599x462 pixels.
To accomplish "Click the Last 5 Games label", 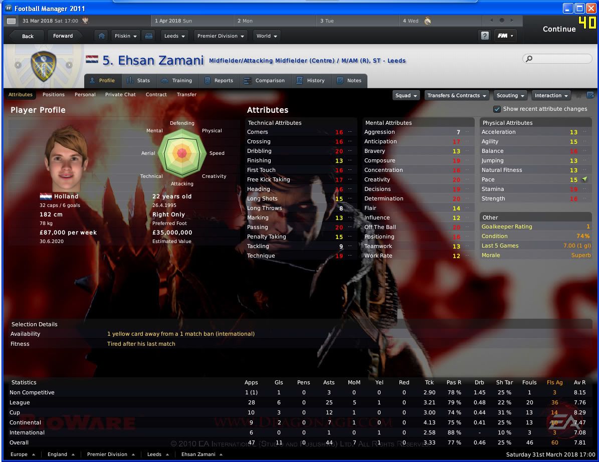I will (x=500, y=246).
